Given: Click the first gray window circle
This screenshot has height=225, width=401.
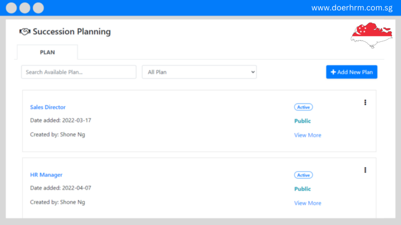Looking at the screenshot, I should pyautogui.click(x=11, y=8).
